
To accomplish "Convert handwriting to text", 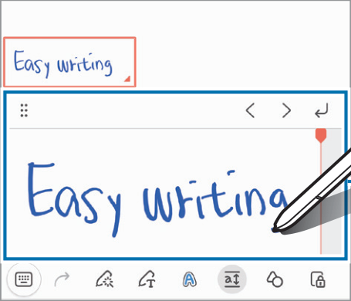I will click(x=147, y=279).
